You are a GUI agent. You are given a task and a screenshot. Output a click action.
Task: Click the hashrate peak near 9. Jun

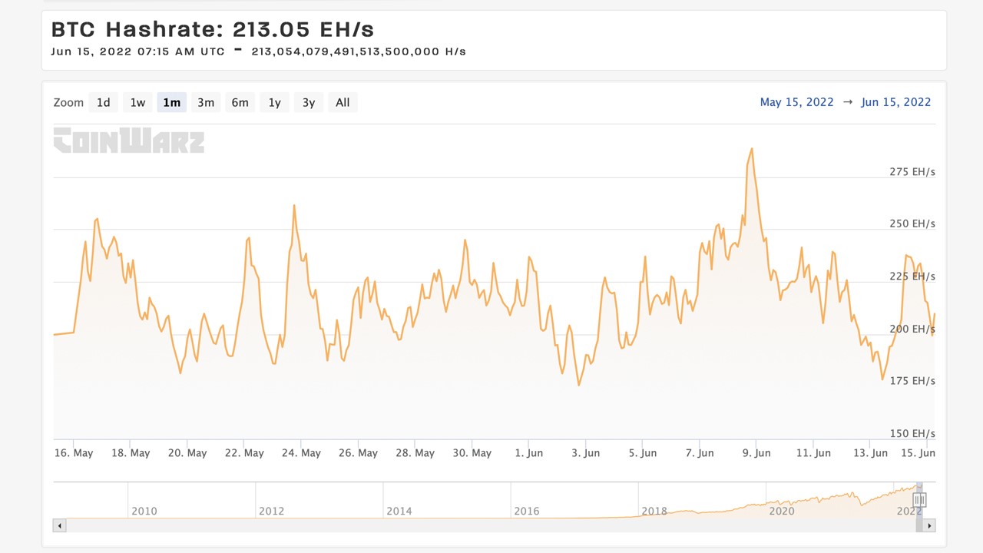coord(751,149)
